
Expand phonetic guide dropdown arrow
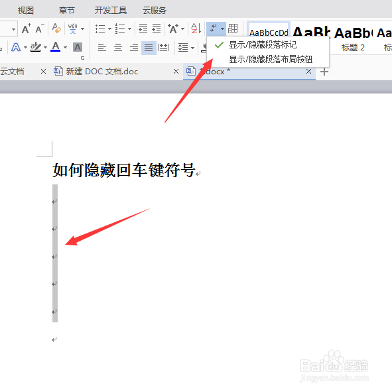coord(82,29)
